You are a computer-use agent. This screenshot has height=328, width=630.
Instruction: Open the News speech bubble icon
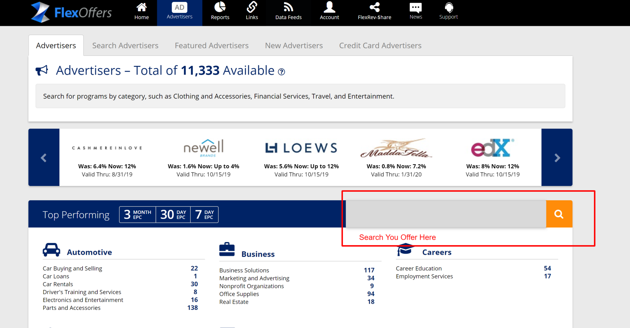(416, 7)
